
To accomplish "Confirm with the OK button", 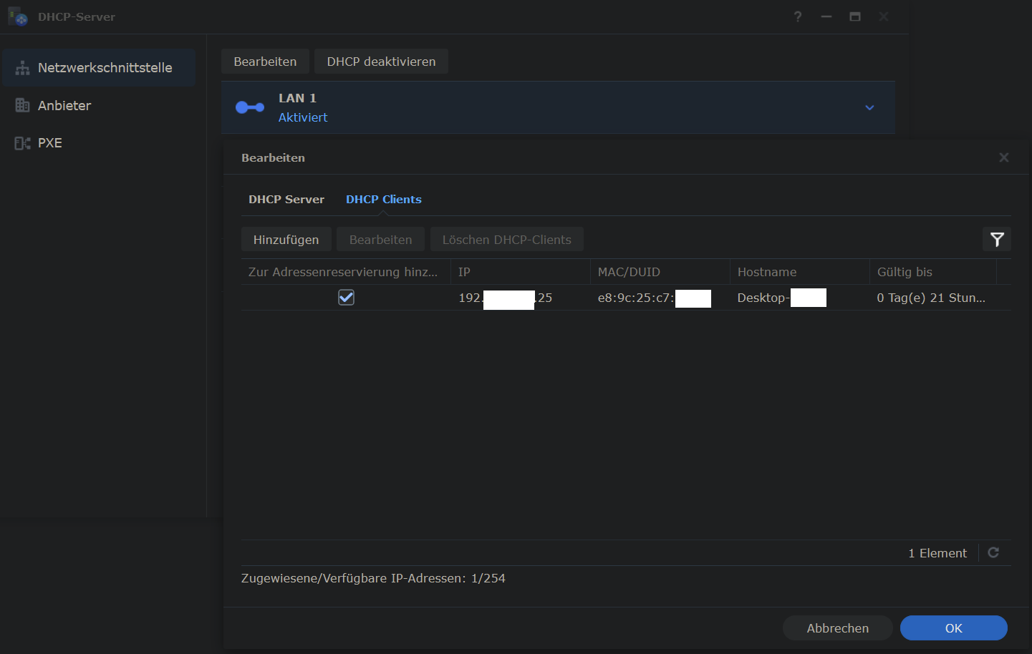I will pos(953,628).
